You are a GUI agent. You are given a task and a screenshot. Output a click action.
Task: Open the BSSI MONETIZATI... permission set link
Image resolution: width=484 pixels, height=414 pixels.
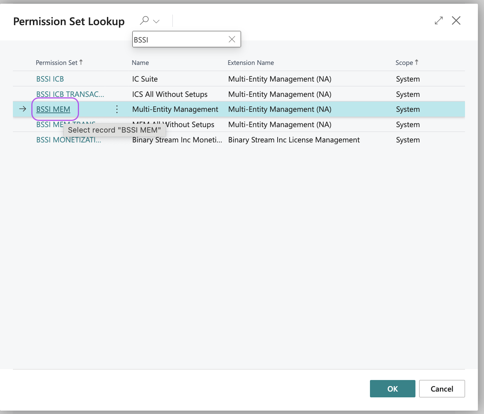tap(69, 140)
